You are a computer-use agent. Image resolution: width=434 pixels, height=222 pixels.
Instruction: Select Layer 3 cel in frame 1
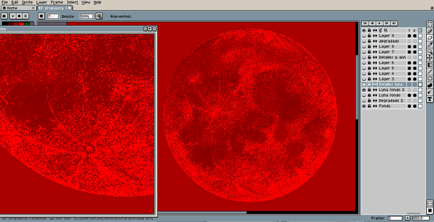tap(409, 79)
